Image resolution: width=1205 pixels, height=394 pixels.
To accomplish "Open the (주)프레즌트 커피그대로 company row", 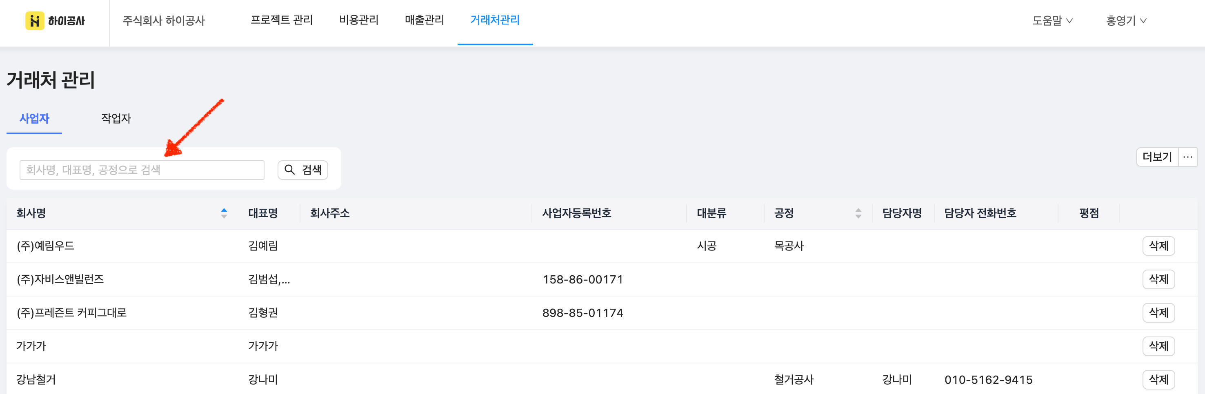I will point(71,313).
